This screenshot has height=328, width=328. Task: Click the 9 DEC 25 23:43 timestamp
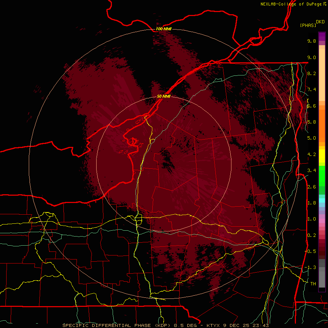coord(246,325)
